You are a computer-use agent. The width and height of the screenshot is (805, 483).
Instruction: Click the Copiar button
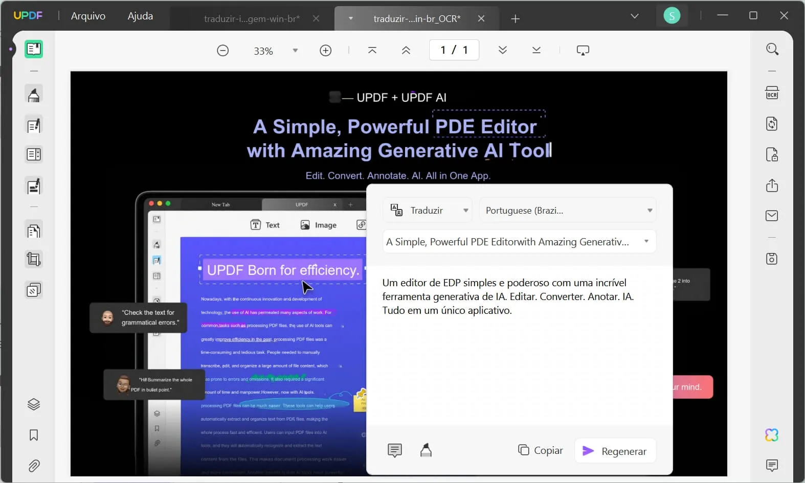click(x=541, y=450)
